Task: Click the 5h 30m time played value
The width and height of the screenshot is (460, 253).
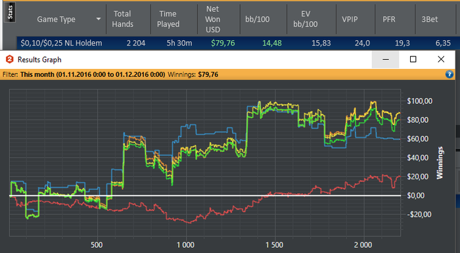Action: pos(179,43)
